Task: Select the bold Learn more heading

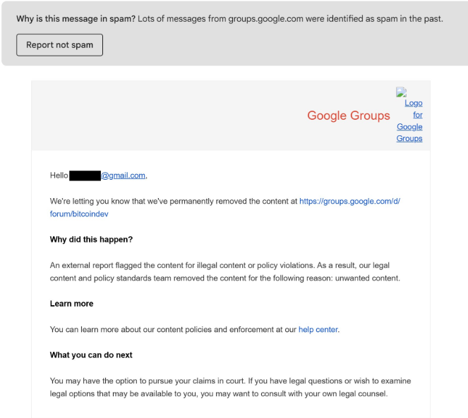Action: [x=71, y=304]
